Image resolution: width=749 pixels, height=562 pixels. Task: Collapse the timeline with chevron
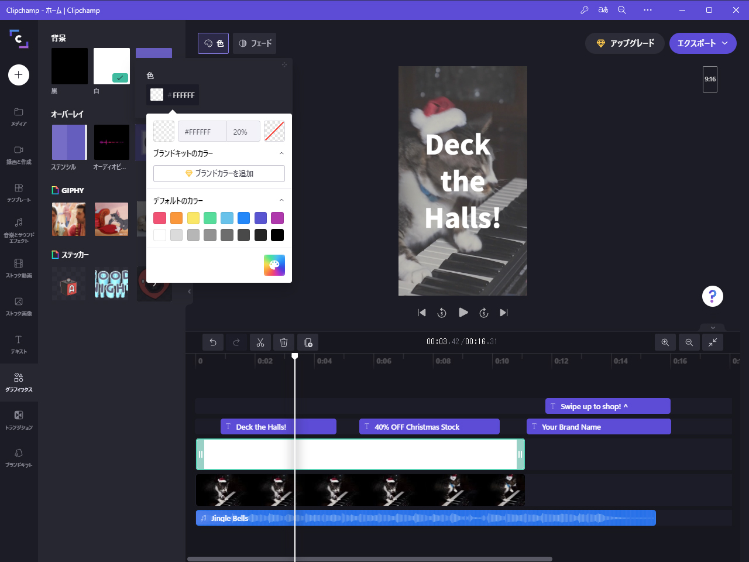pos(713,328)
